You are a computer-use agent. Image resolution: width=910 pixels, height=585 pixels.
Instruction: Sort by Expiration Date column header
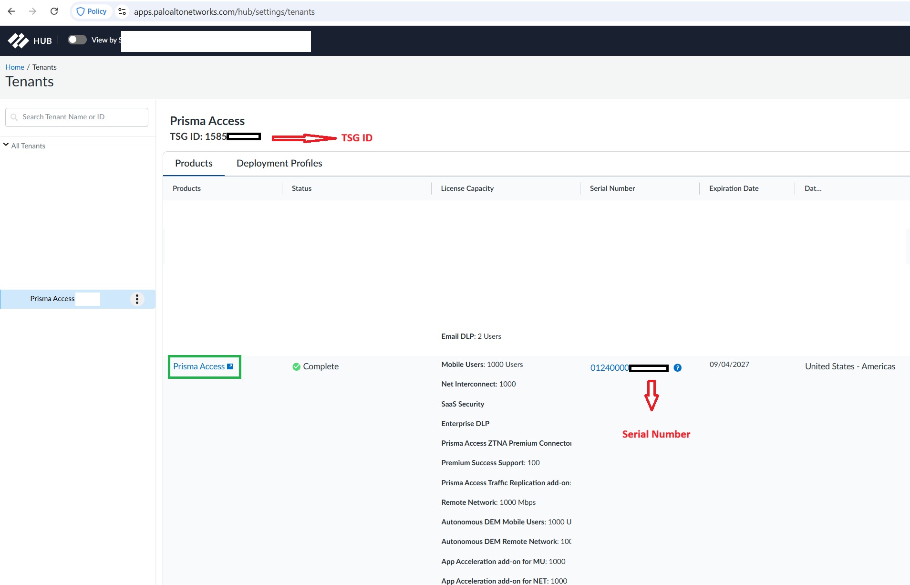734,188
